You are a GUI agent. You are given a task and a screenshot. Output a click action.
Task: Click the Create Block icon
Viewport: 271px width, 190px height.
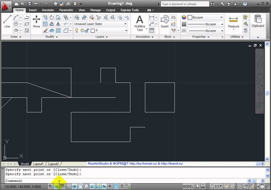tap(173, 17)
